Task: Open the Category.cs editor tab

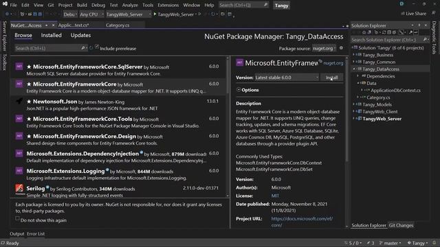Action: pos(118,25)
